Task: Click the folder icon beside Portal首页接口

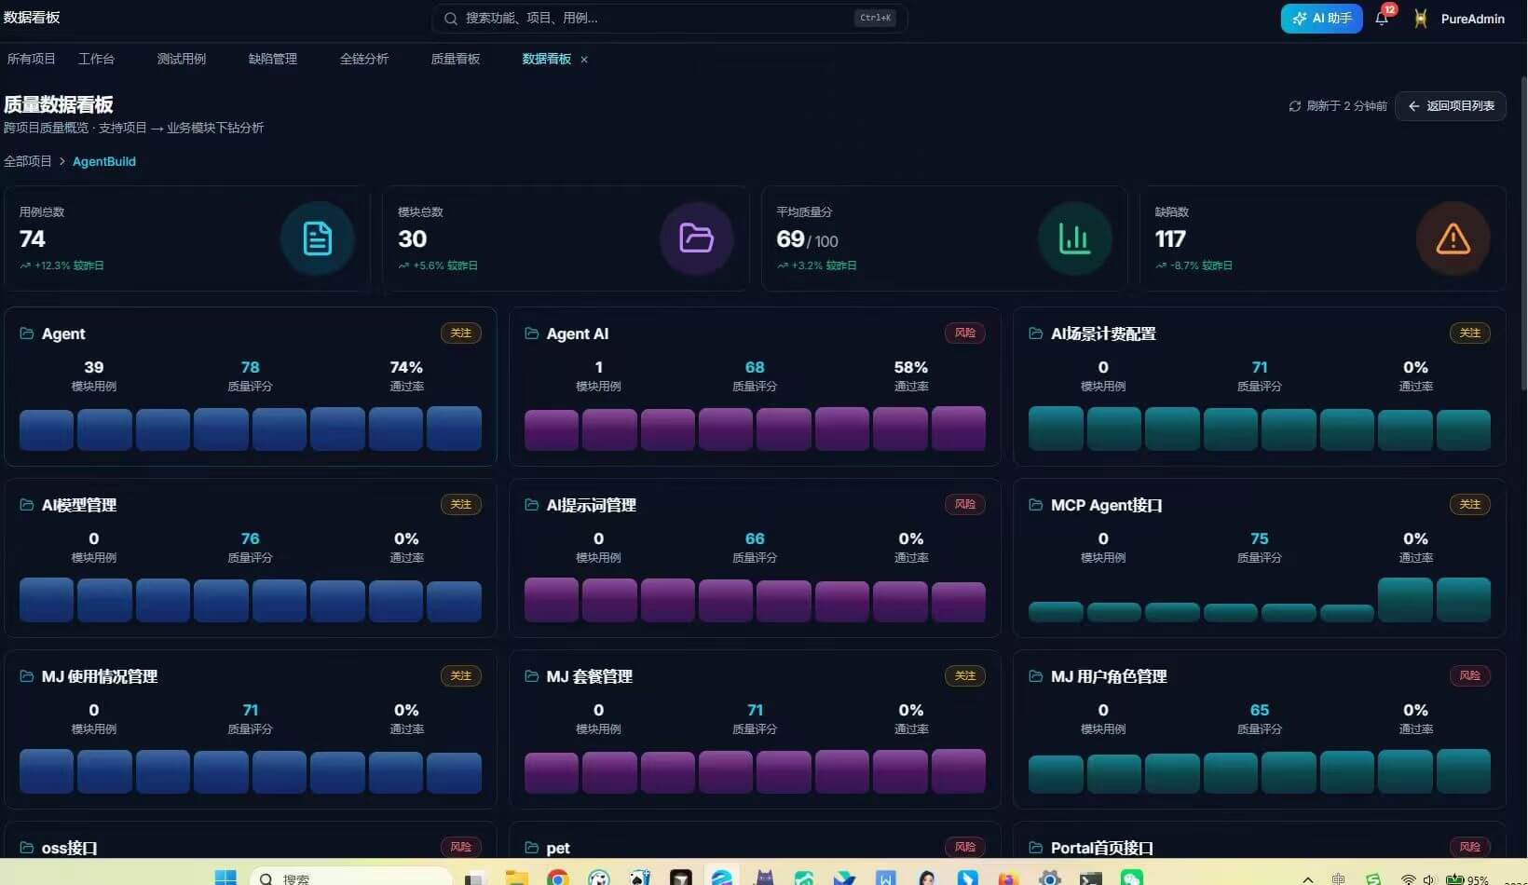Action: pyautogui.click(x=1036, y=848)
